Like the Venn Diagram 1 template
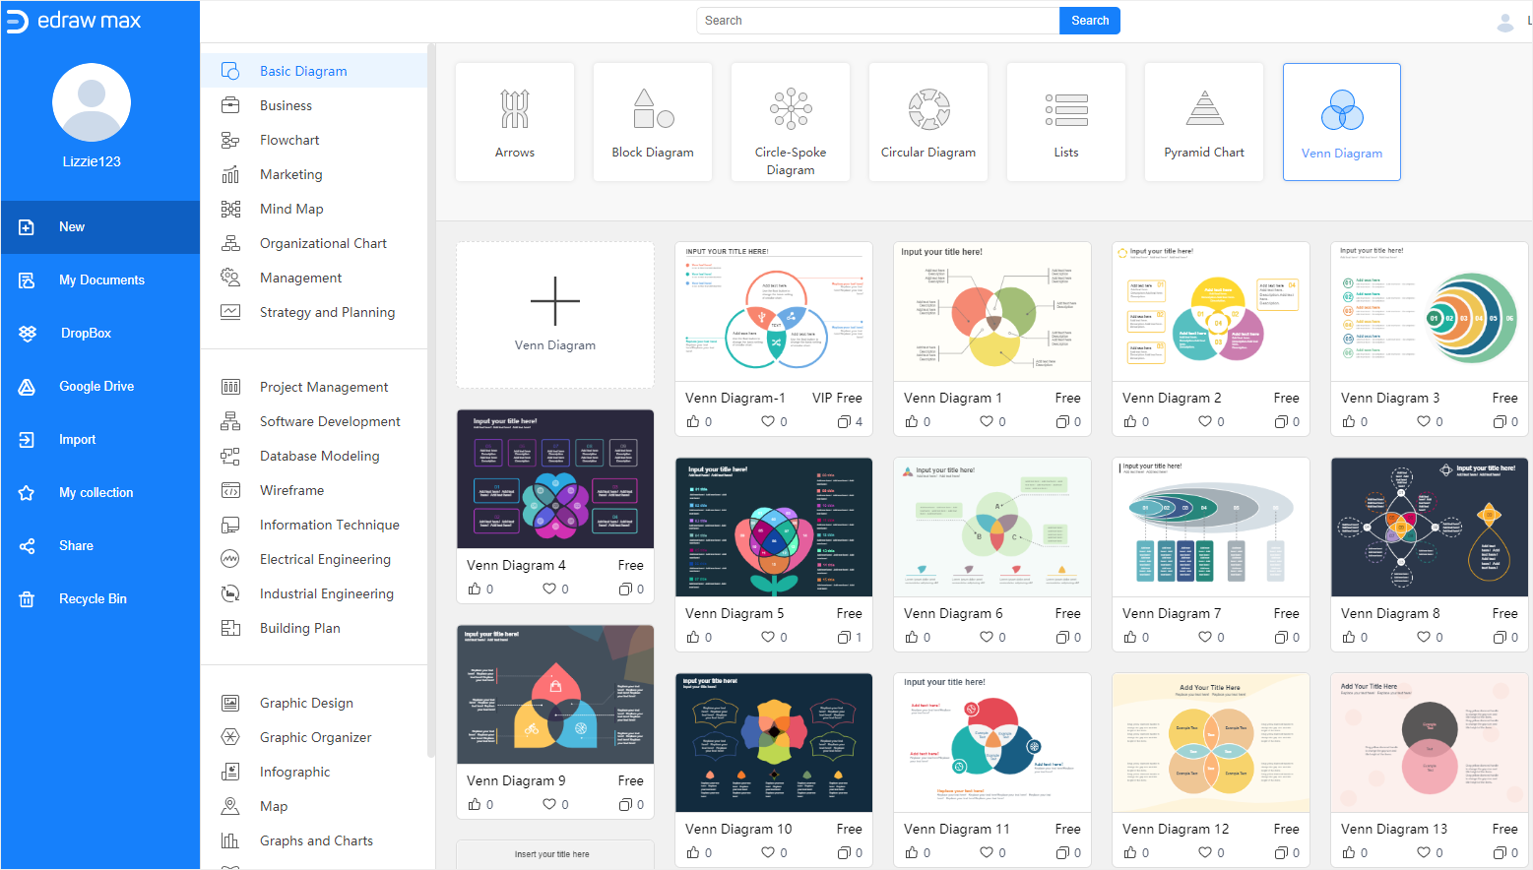Viewport: 1533px width, 870px height. 912,421
